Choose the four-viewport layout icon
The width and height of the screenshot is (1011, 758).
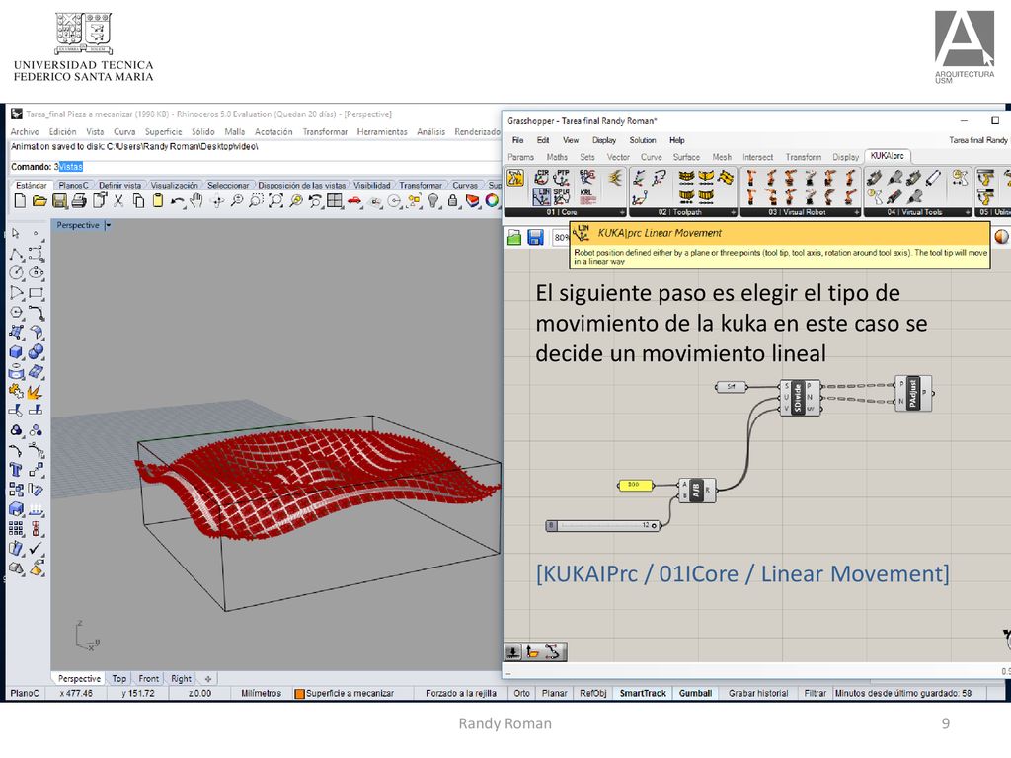coord(334,201)
